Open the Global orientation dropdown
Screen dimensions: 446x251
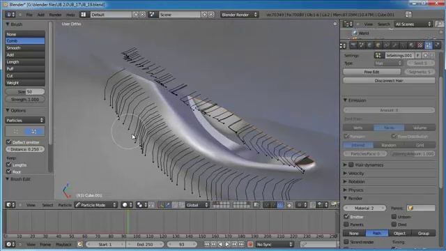[197, 205]
